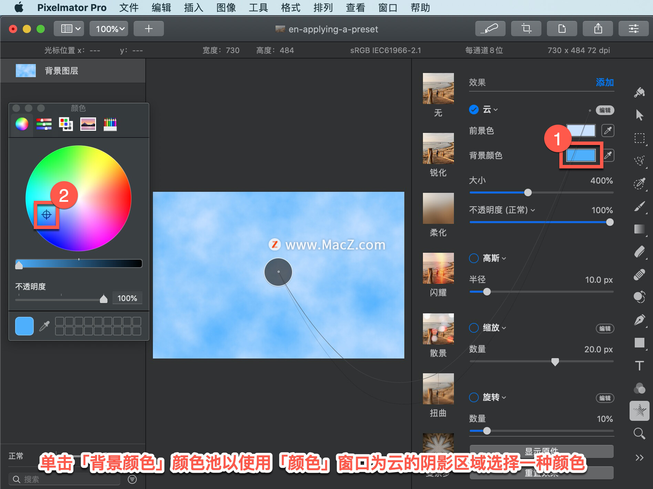Pick background color with eyedropper
Image resolution: width=653 pixels, height=489 pixels.
(x=609, y=155)
